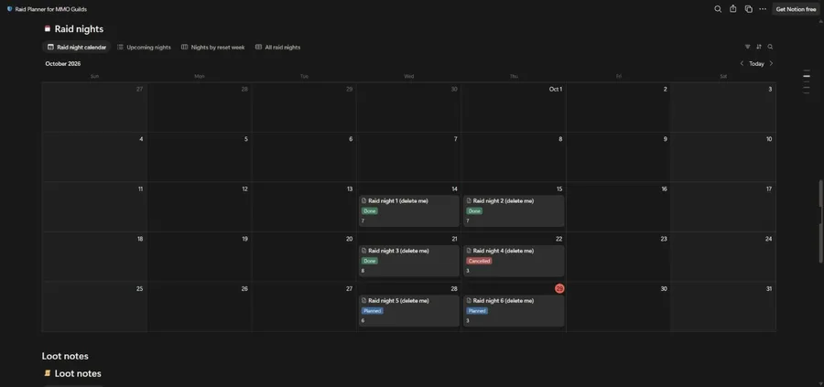Go to next month with right chevron
This screenshot has width=824, height=387.
click(771, 63)
